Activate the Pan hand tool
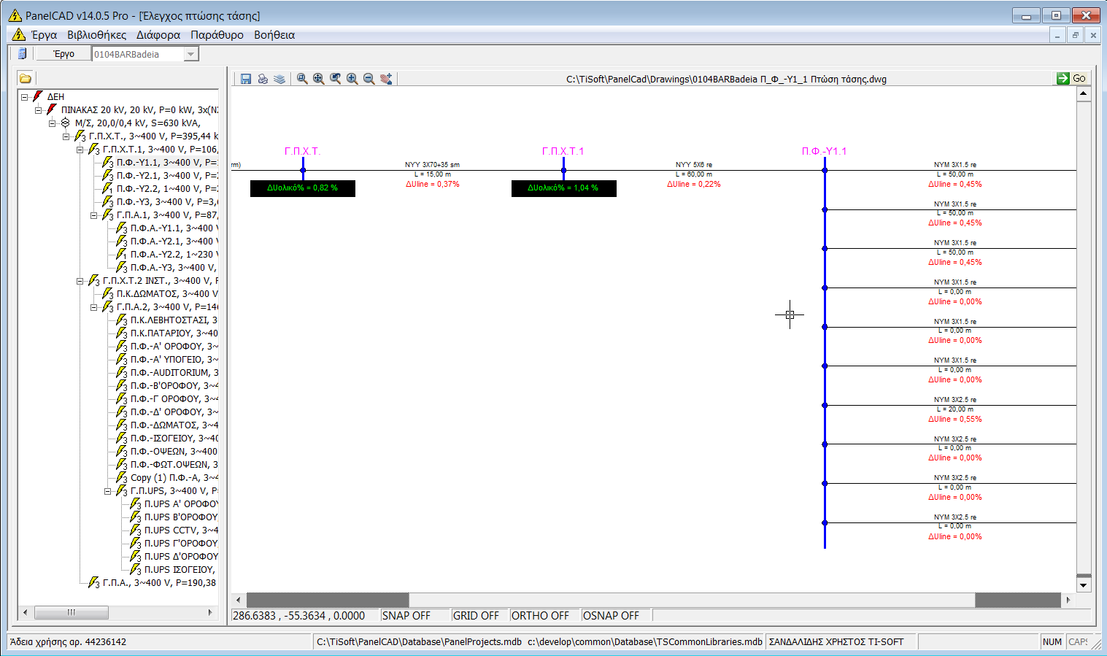Image resolution: width=1107 pixels, height=656 pixels. point(385,78)
